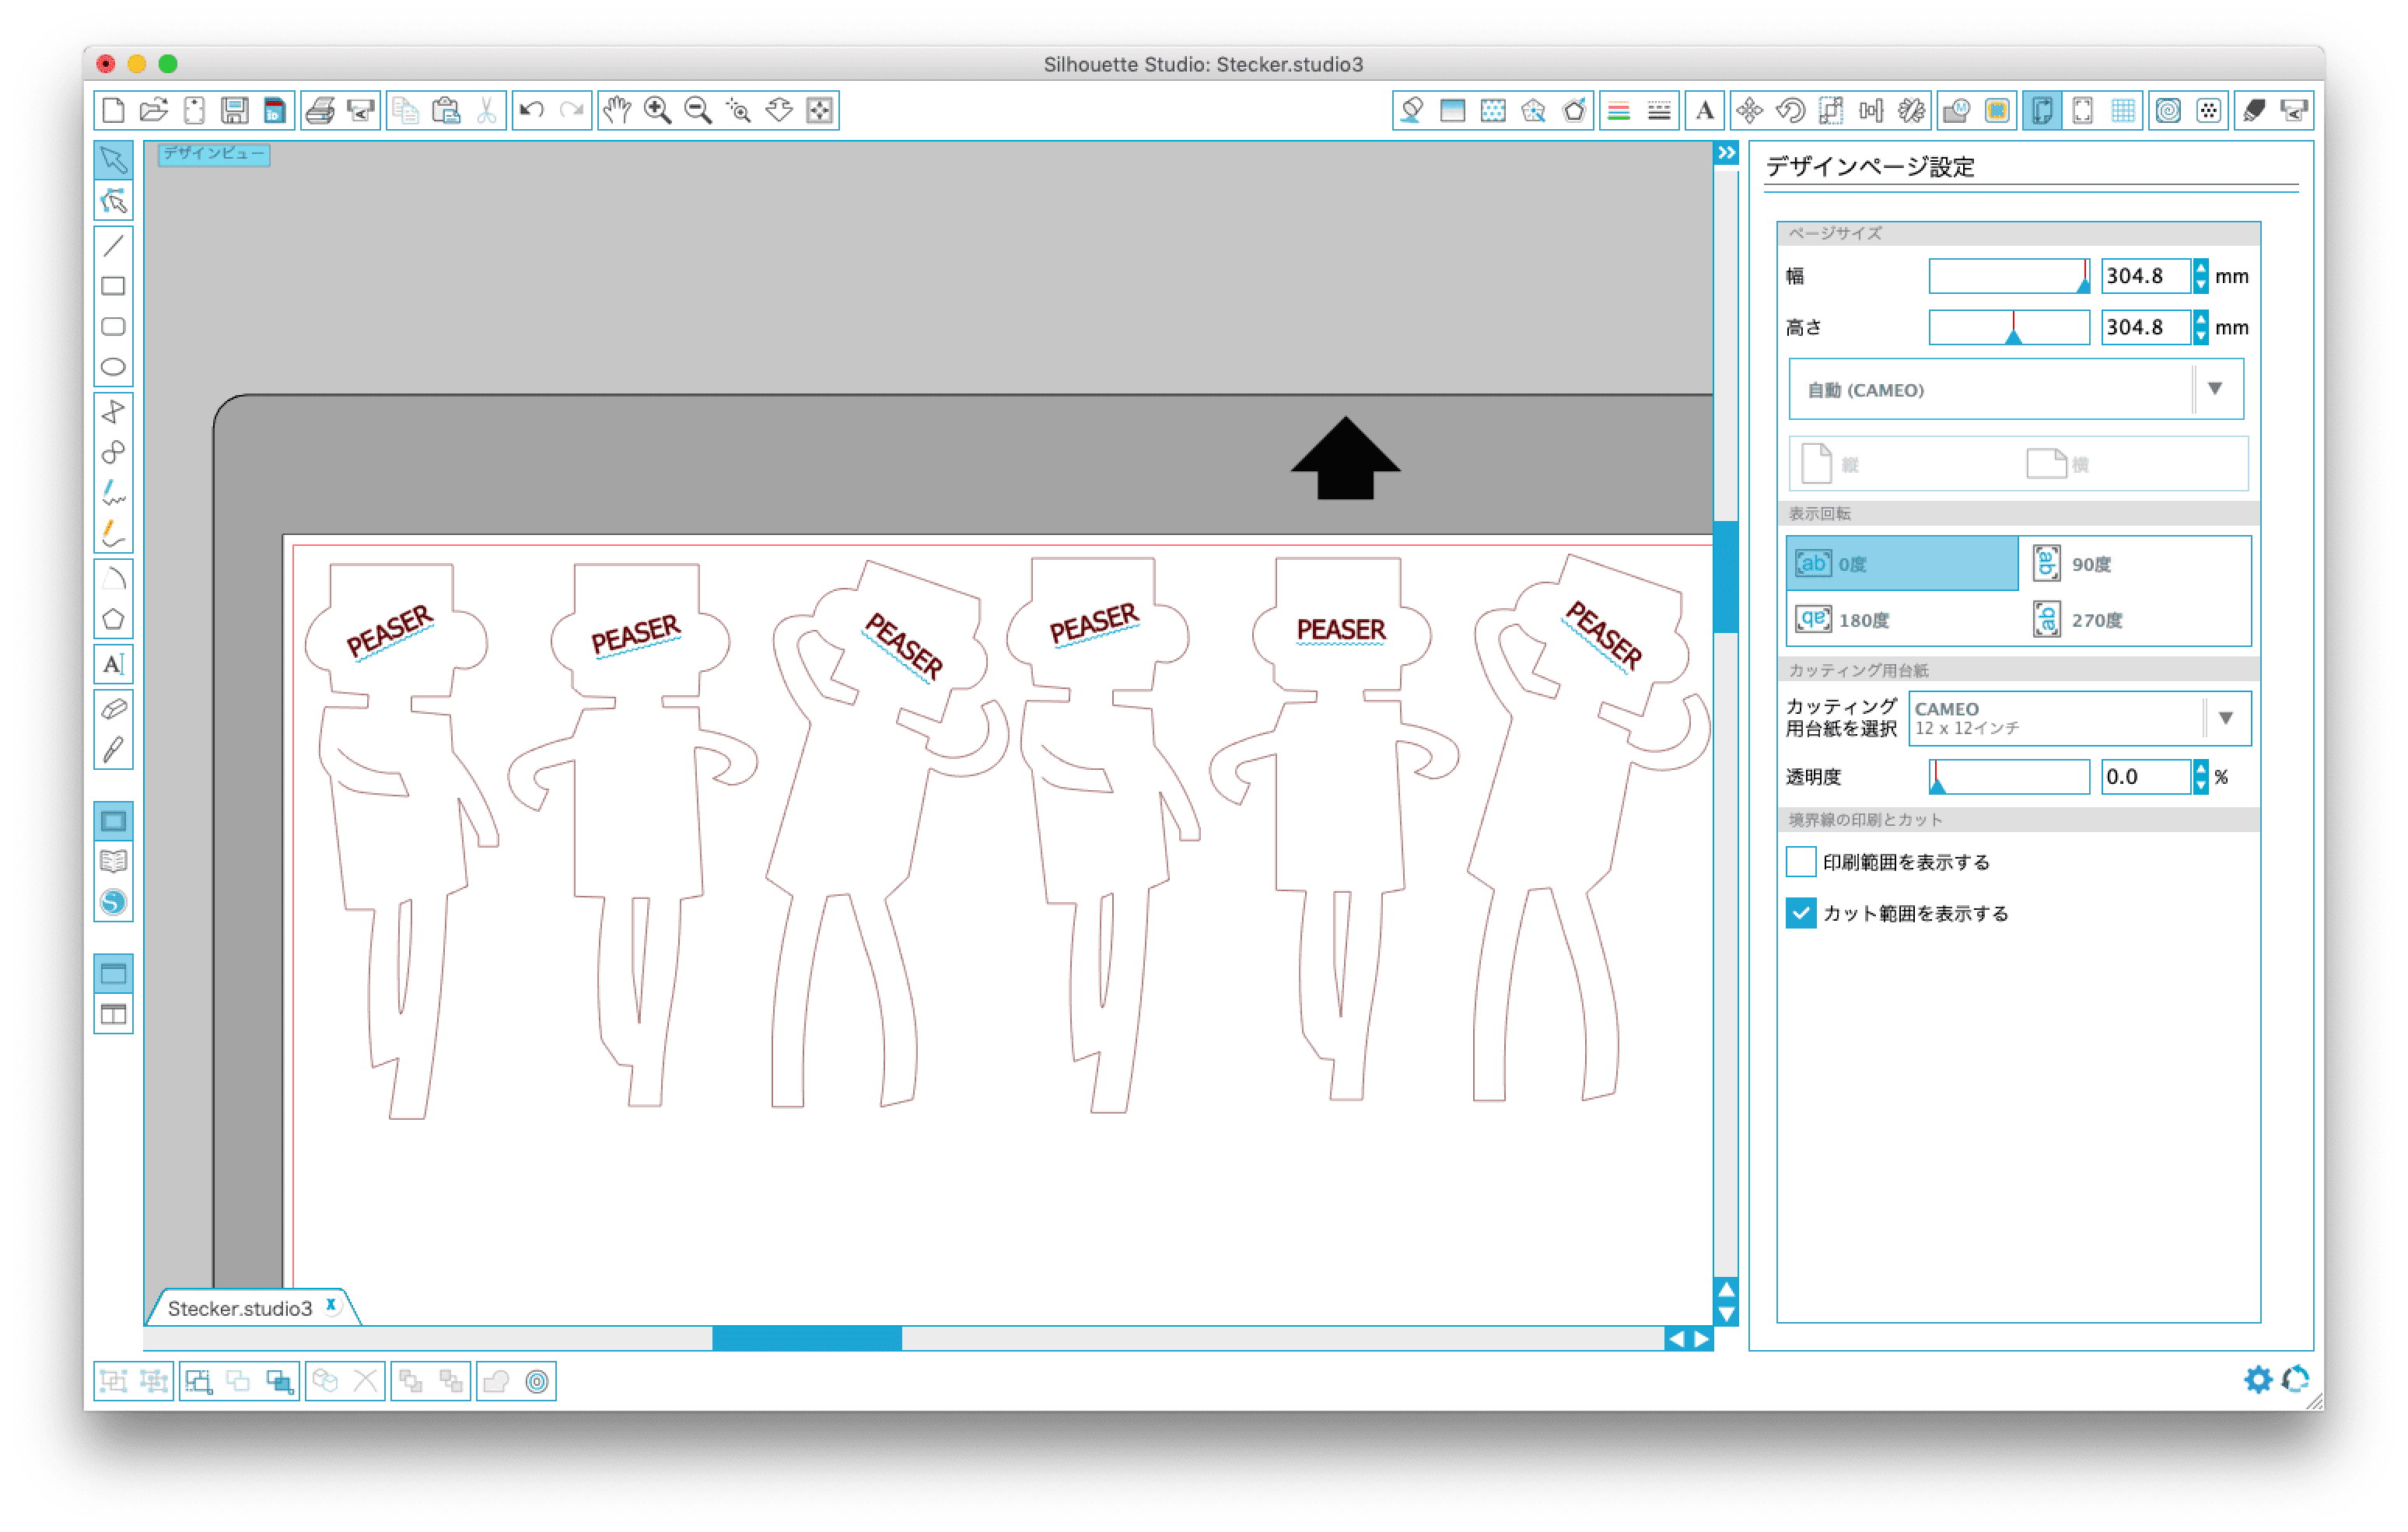Viewport: 2408px width, 1532px height.
Task: Open the CAMEO 12 x 12 cutting mat dropdown
Action: coord(2079,718)
